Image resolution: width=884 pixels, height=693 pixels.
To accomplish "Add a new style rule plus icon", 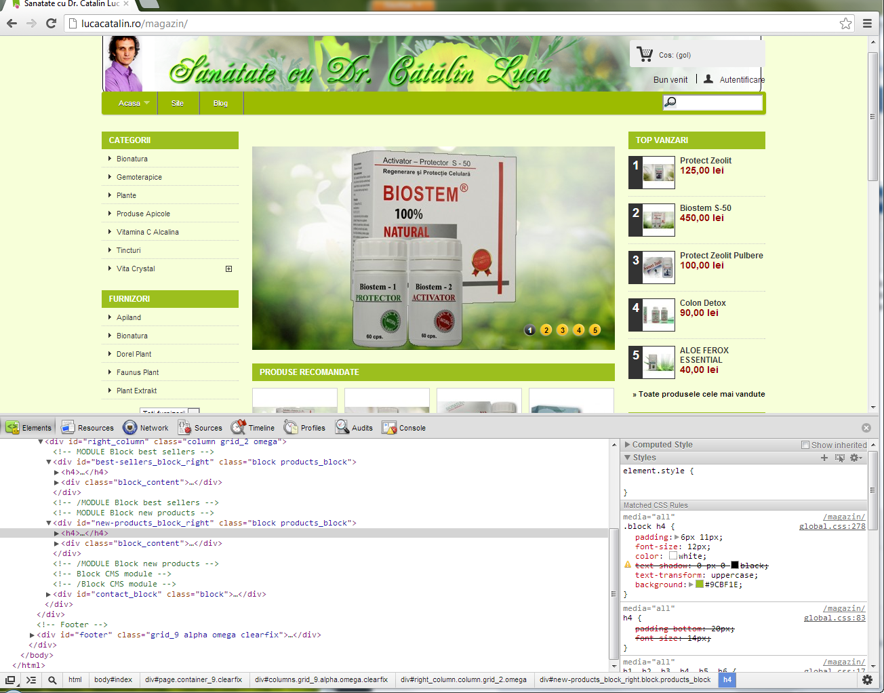I will click(824, 458).
